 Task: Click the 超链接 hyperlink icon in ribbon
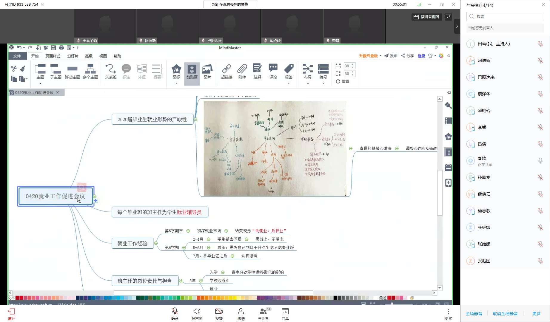click(x=227, y=71)
